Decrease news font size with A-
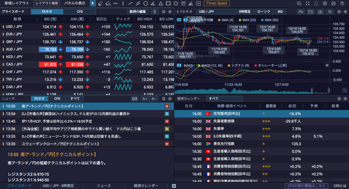 [154, 99]
